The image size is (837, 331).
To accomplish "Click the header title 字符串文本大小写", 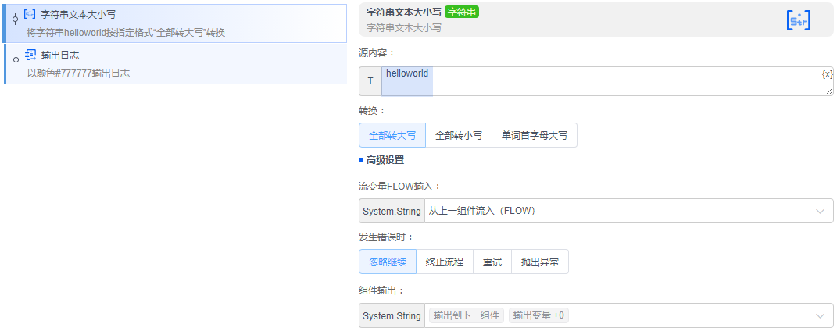I will [403, 12].
